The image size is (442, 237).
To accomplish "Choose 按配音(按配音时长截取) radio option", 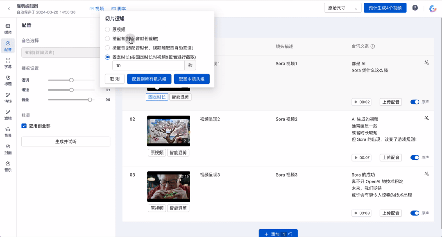I will 107,38.
